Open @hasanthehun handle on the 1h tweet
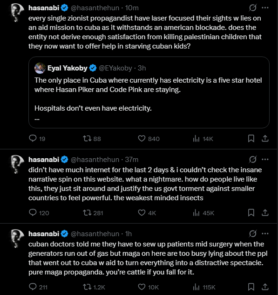 point(95,234)
